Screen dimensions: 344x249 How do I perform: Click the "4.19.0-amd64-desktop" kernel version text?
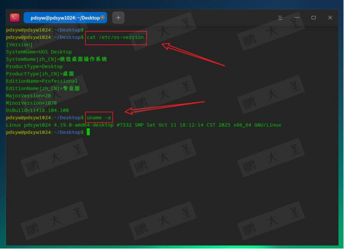83,125
